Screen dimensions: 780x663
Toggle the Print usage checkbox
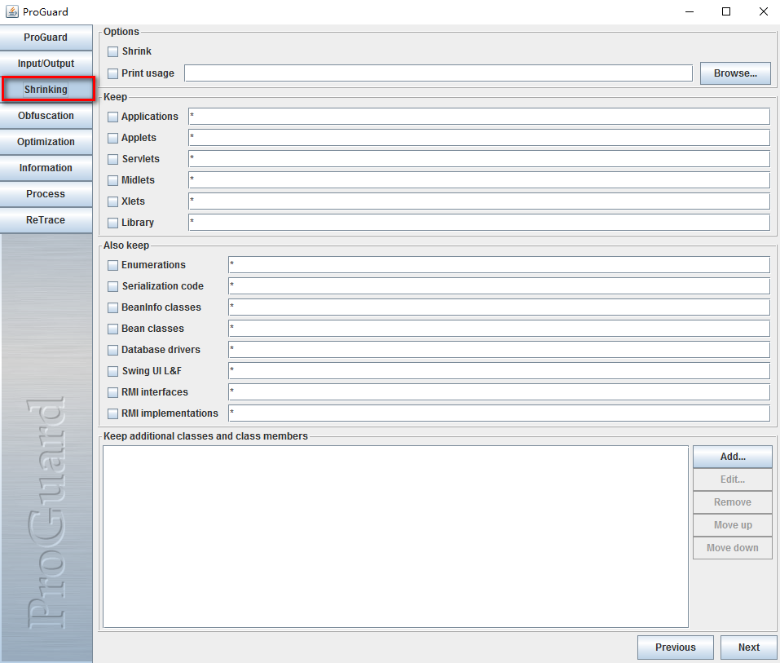(113, 73)
